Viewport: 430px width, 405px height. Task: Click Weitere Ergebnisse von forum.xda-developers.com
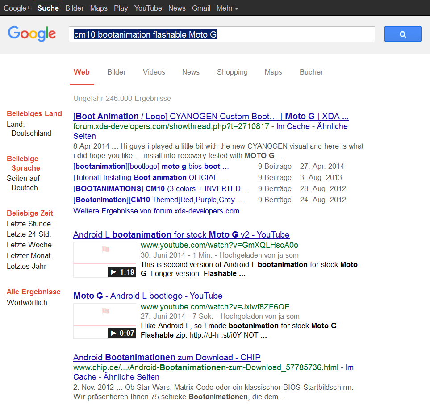[x=156, y=211]
